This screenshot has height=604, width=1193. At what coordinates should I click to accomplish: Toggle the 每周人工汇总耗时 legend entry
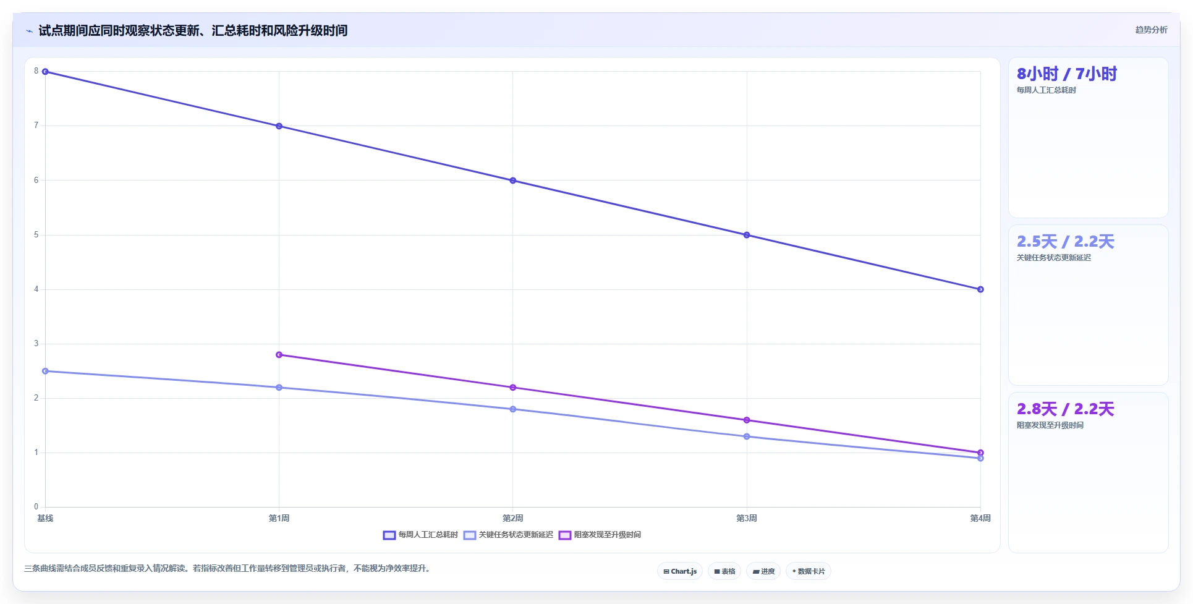(420, 535)
